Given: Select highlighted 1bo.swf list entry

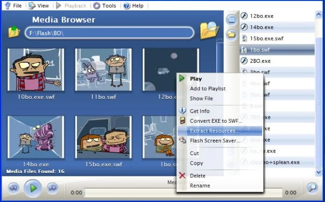Looking at the screenshot, I should pos(277,50).
